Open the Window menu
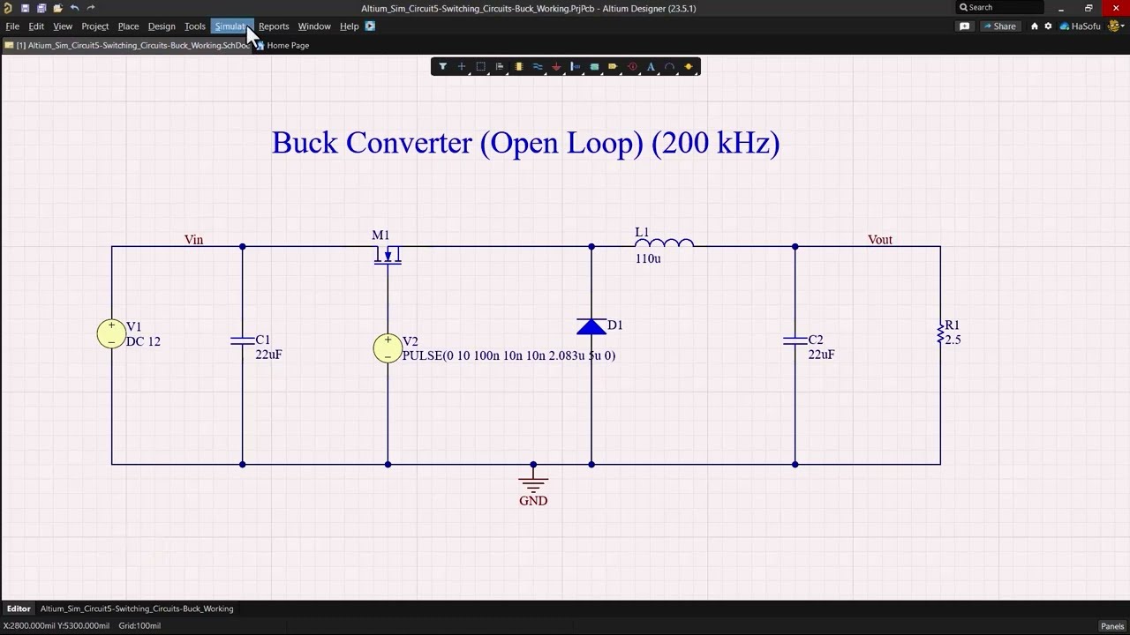Image resolution: width=1130 pixels, height=635 pixels. 314,26
